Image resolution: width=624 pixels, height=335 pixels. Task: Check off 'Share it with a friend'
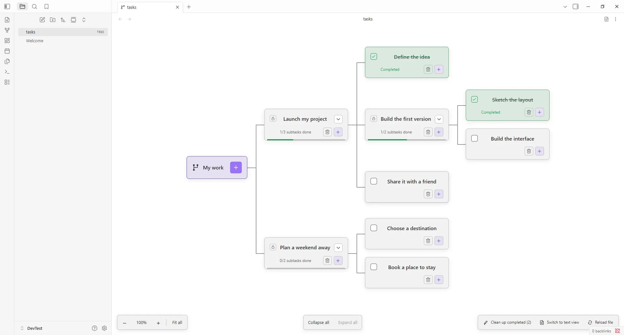pyautogui.click(x=374, y=181)
